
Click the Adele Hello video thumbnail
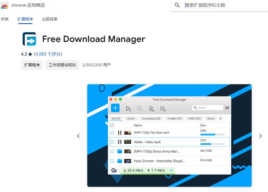point(127,142)
